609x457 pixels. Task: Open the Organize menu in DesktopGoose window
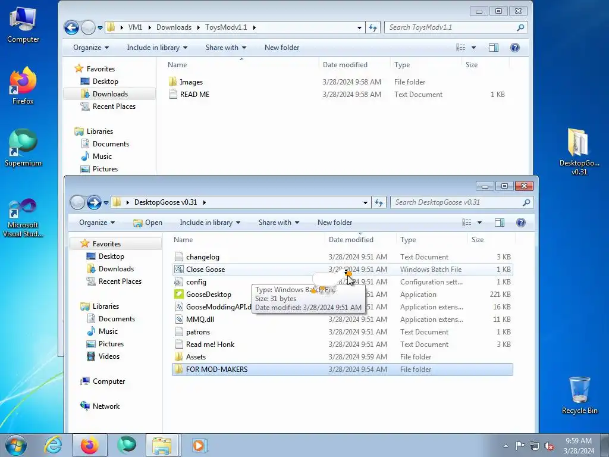click(x=97, y=223)
